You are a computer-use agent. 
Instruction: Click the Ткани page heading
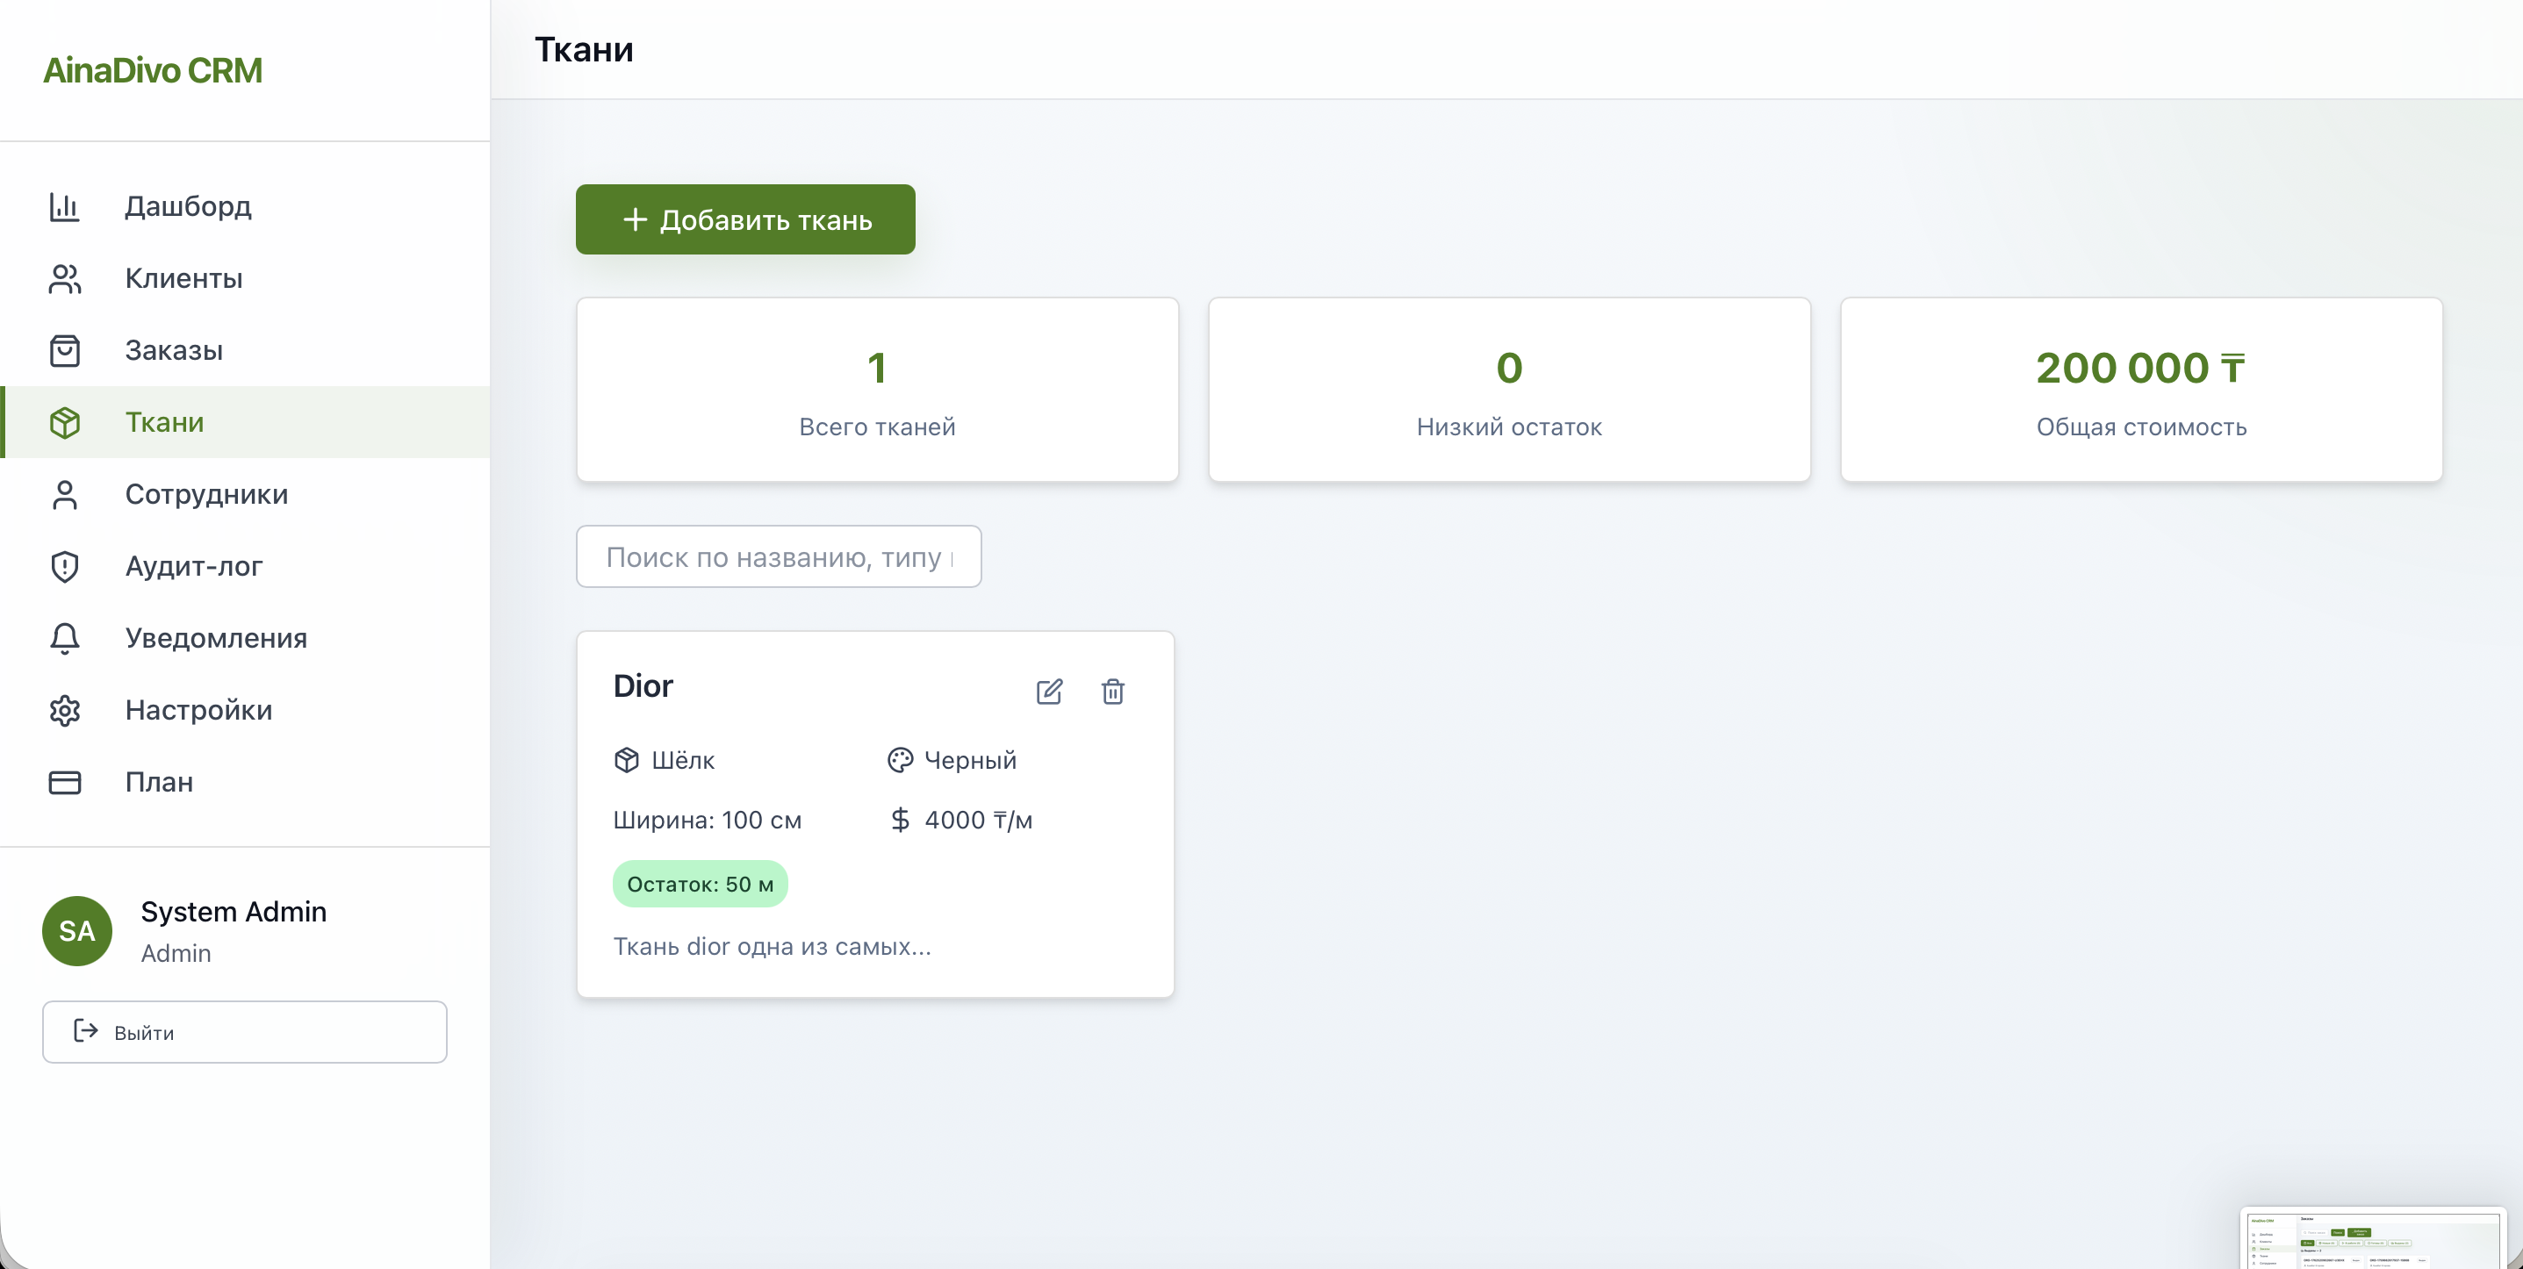tap(584, 49)
